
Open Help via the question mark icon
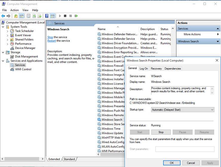click(x=47, y=16)
